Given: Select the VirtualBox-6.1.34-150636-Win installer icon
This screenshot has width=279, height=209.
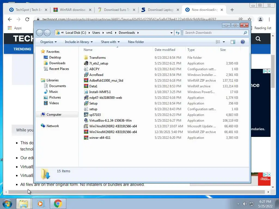Looking at the screenshot, I should coord(86,120).
